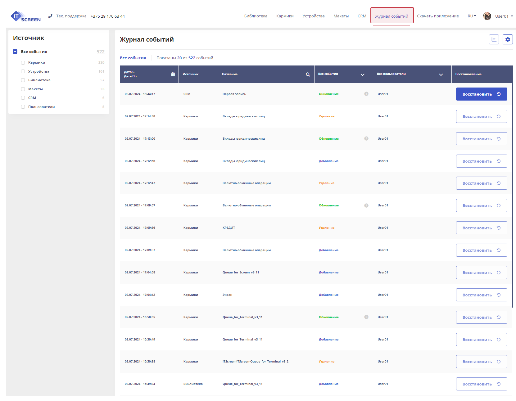516x401 pixels.
Task: Click Скачать приложение link
Action: tap(438, 16)
